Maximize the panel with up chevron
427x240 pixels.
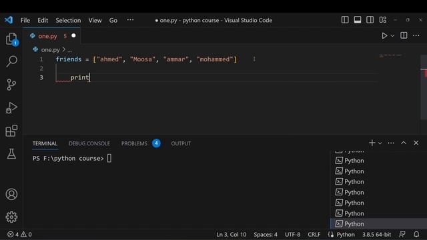(404, 143)
